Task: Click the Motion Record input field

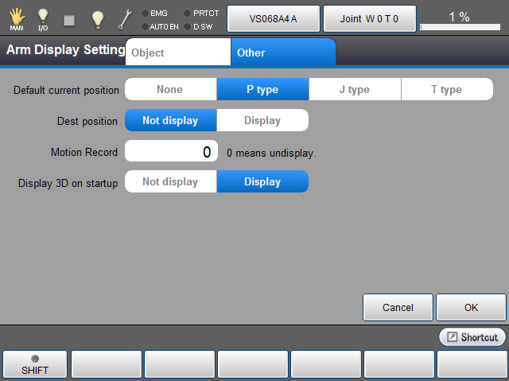Action: [171, 151]
